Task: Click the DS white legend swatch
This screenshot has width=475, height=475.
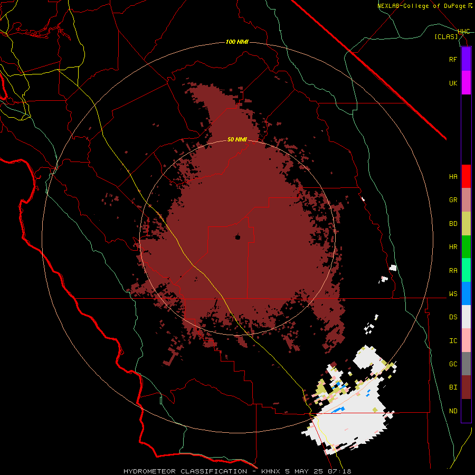Action: click(466, 317)
